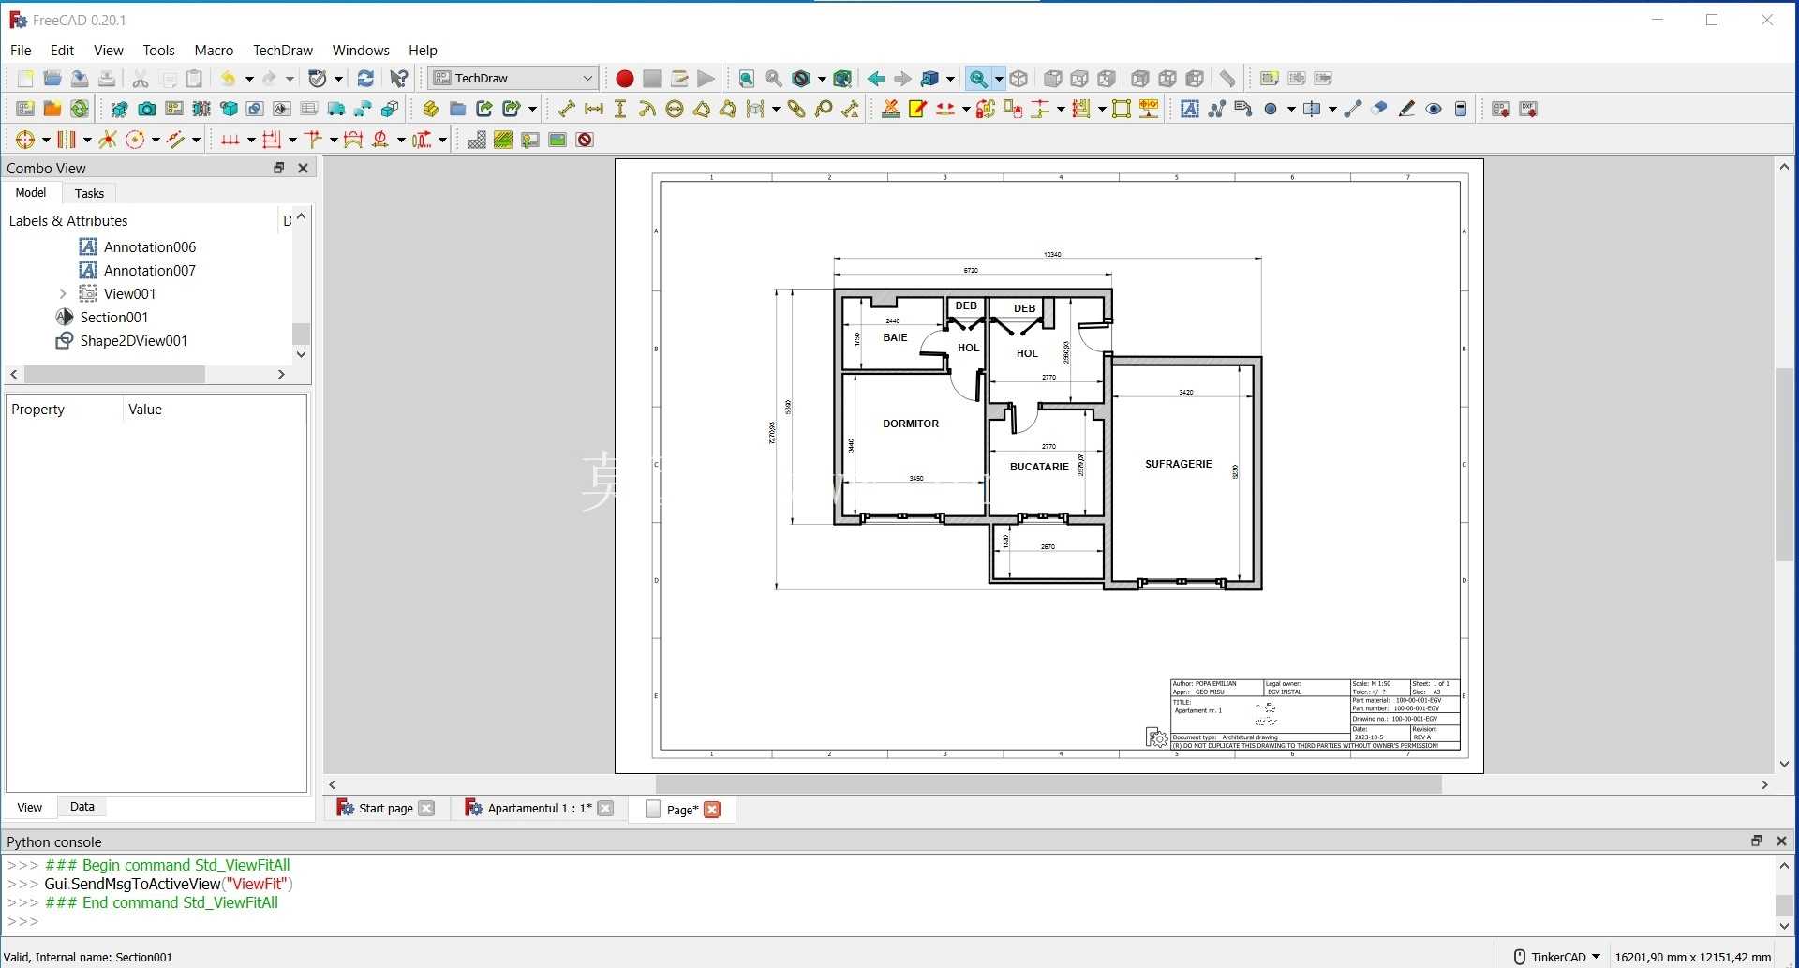Open the Macro menu
The image size is (1799, 968).
click(214, 51)
